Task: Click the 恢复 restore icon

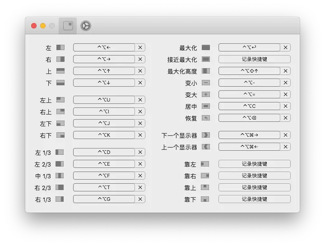Action: (206, 118)
